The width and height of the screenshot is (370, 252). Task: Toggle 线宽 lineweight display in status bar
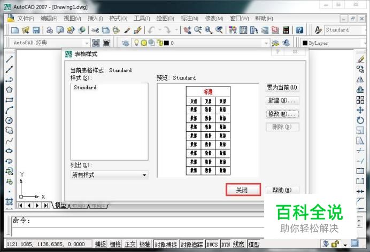pos(238,244)
